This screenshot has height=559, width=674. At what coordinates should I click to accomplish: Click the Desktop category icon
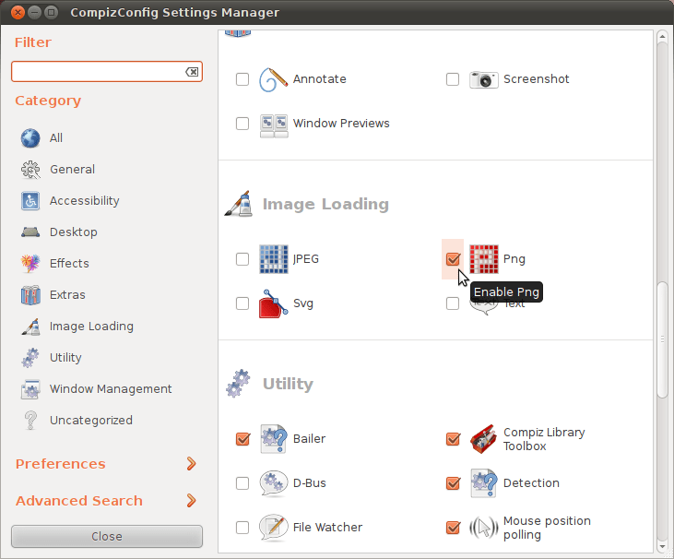click(x=30, y=232)
